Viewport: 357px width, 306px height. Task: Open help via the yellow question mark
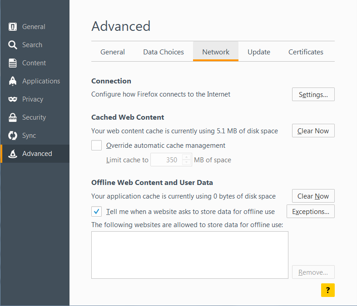pyautogui.click(x=328, y=290)
